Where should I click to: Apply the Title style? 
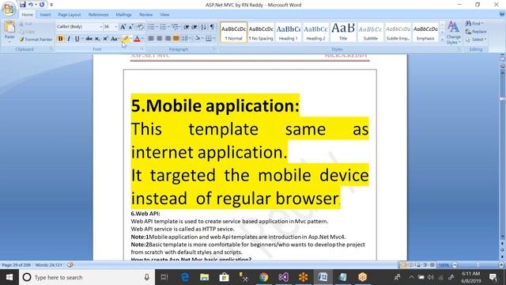[x=343, y=32]
